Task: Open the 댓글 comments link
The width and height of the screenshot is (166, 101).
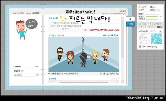Action: pyautogui.click(x=141, y=10)
